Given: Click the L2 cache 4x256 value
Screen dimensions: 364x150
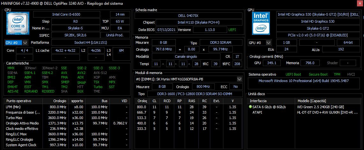Looking at the screenshot, I should point(96,50).
